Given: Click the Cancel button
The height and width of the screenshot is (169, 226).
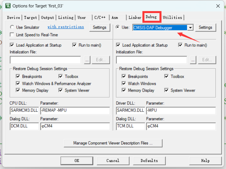Looking at the screenshot, I should coord(113,161).
